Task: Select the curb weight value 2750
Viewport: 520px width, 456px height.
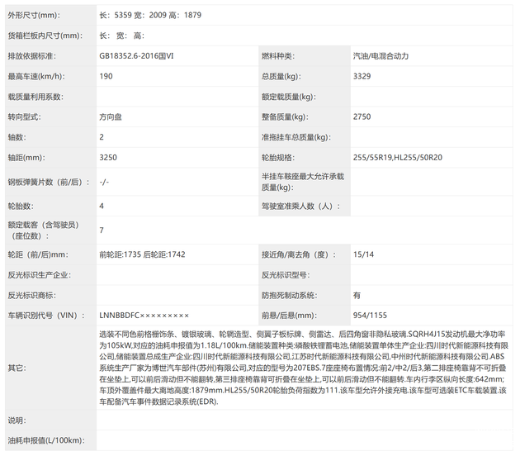Action: pyautogui.click(x=362, y=116)
